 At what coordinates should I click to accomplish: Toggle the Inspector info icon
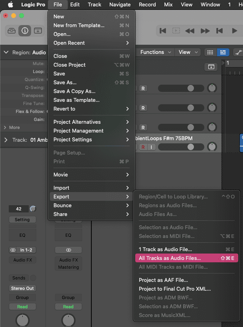25,31
